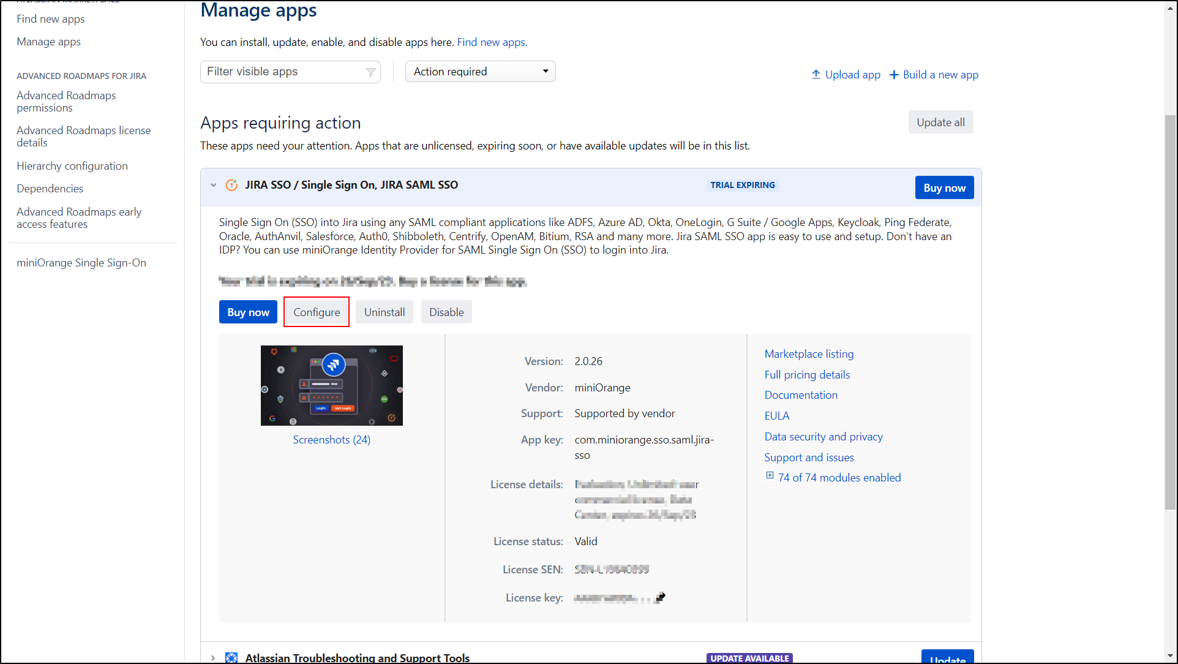The width and height of the screenshot is (1178, 664).
Task: Click the Atlassian Troubleshooting and Support Tools icon
Action: [x=231, y=657]
